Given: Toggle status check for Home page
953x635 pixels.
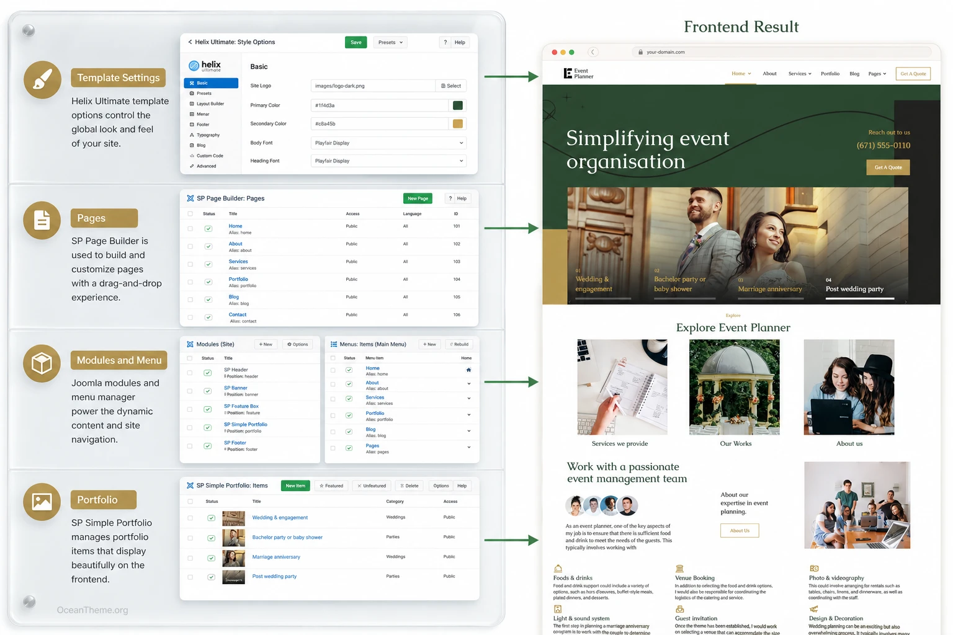Looking at the screenshot, I should [x=208, y=229].
